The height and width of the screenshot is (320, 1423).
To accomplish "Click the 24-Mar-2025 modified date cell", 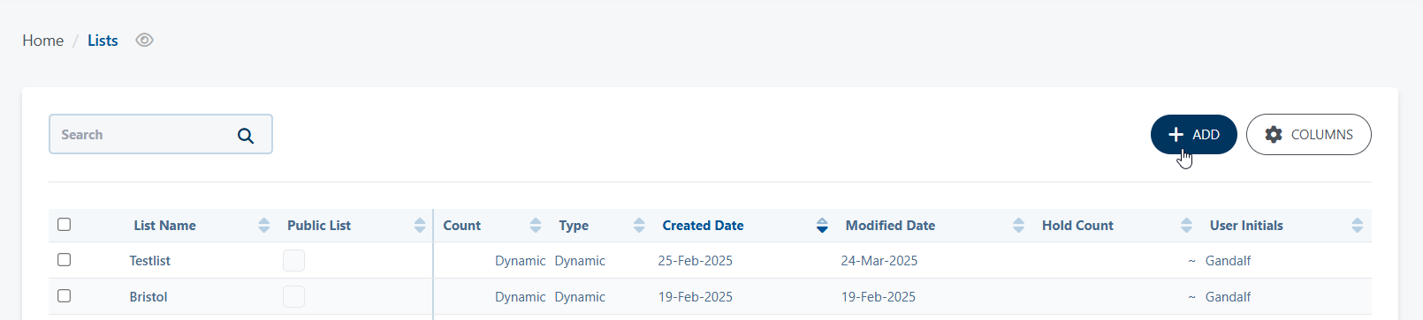I will 879,261.
